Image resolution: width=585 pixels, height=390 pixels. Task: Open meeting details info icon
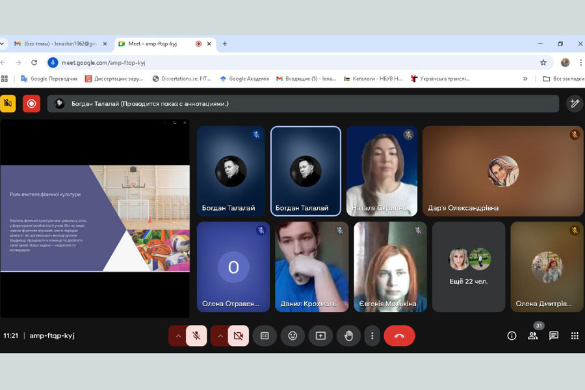coord(512,335)
